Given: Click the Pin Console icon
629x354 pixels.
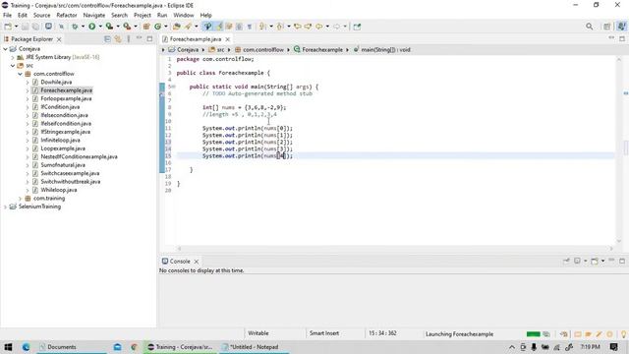Looking at the screenshot, I should tap(566, 261).
